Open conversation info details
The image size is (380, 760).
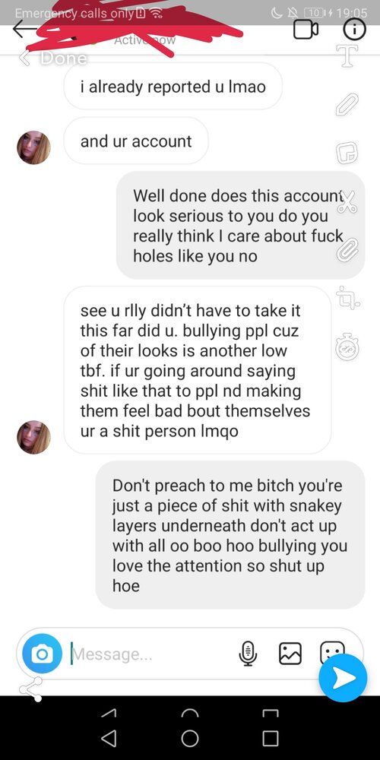(x=355, y=30)
